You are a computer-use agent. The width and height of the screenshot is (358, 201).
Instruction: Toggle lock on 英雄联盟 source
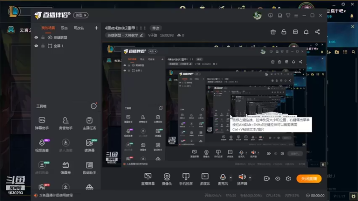(43, 38)
